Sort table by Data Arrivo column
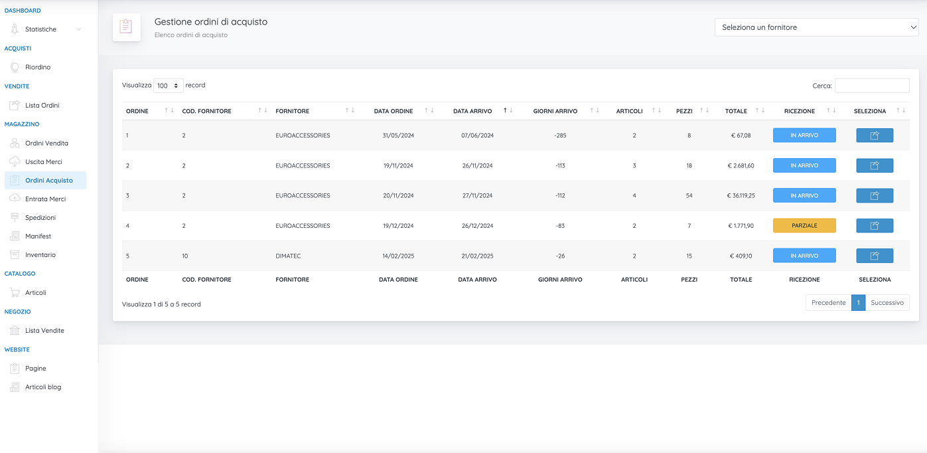The width and height of the screenshot is (927, 453). tap(472, 111)
